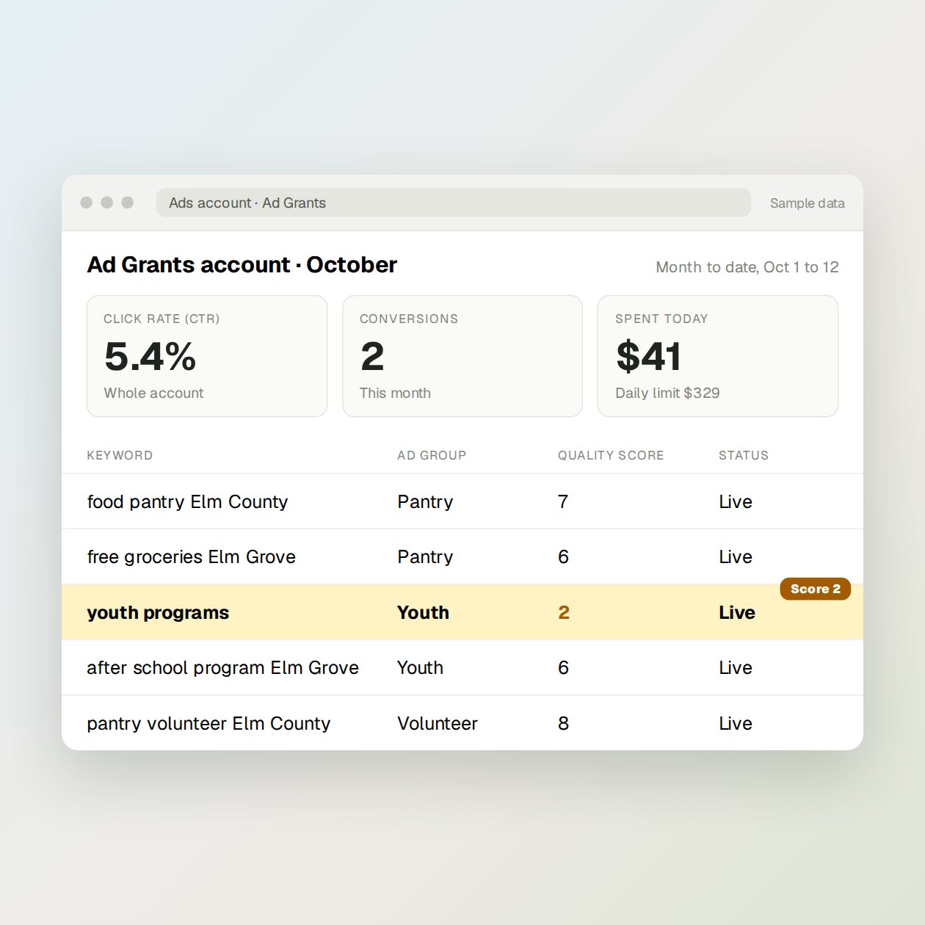925x925 pixels.
Task: Sort by the Keyword column header
Action: pyautogui.click(x=120, y=455)
